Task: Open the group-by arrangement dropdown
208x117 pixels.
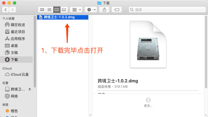Action: click(x=76, y=10)
